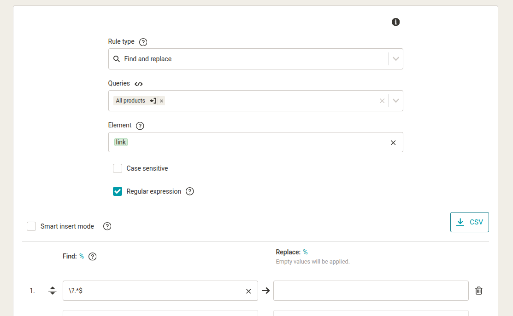Click the Queries code icon
Screen dimensions: 513x316
coord(138,84)
